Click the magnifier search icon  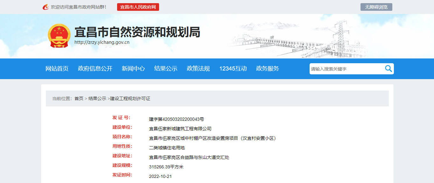[388, 69]
